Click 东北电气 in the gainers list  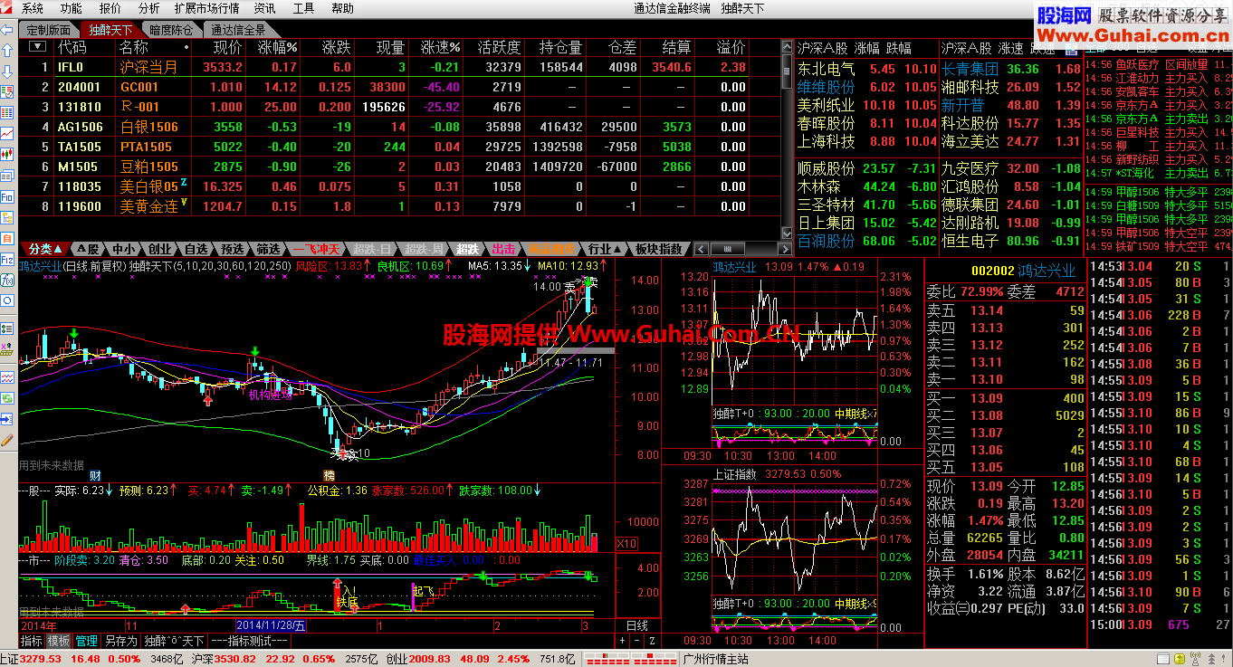click(x=826, y=69)
